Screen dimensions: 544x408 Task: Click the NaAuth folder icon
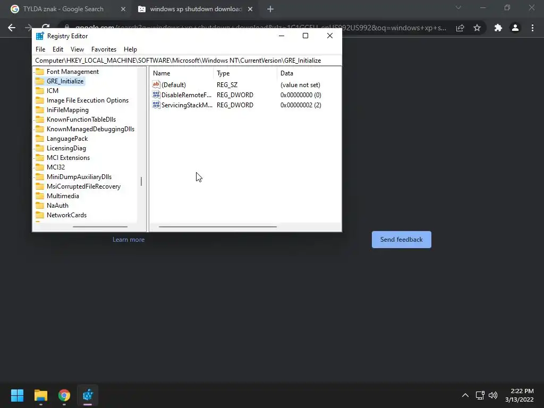pos(40,206)
